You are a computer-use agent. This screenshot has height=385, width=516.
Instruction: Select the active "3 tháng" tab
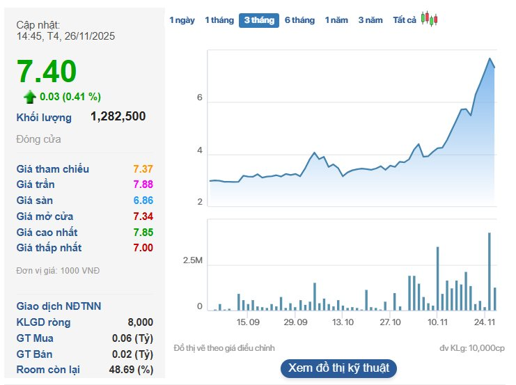[258, 20]
